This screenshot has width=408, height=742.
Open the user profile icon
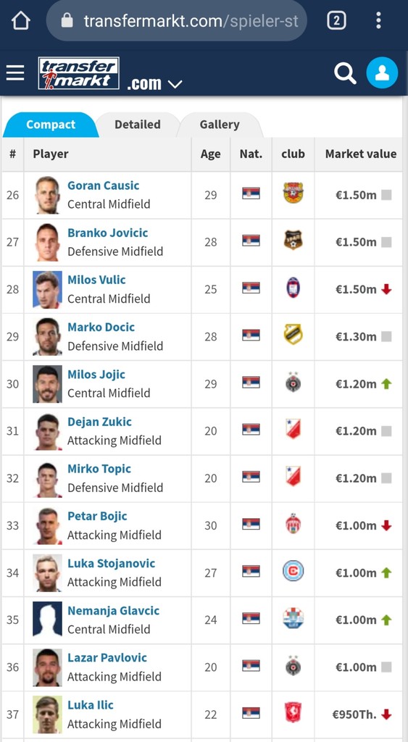(x=382, y=73)
